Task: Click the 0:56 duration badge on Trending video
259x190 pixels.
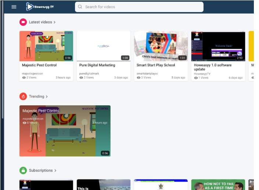Action: click(105, 153)
